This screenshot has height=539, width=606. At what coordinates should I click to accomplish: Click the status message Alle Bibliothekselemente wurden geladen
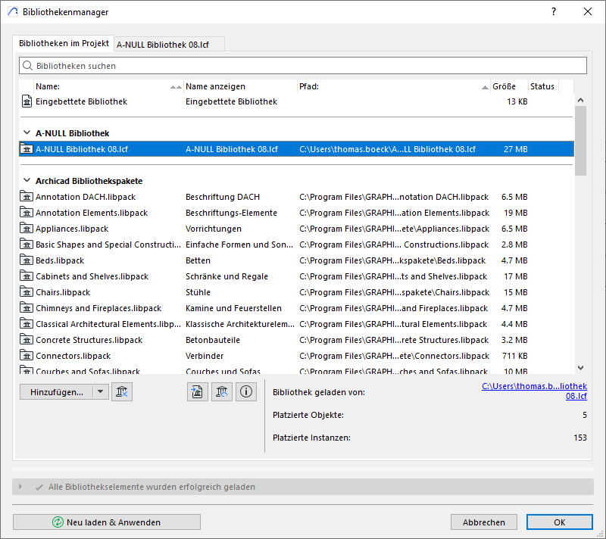[x=151, y=487]
